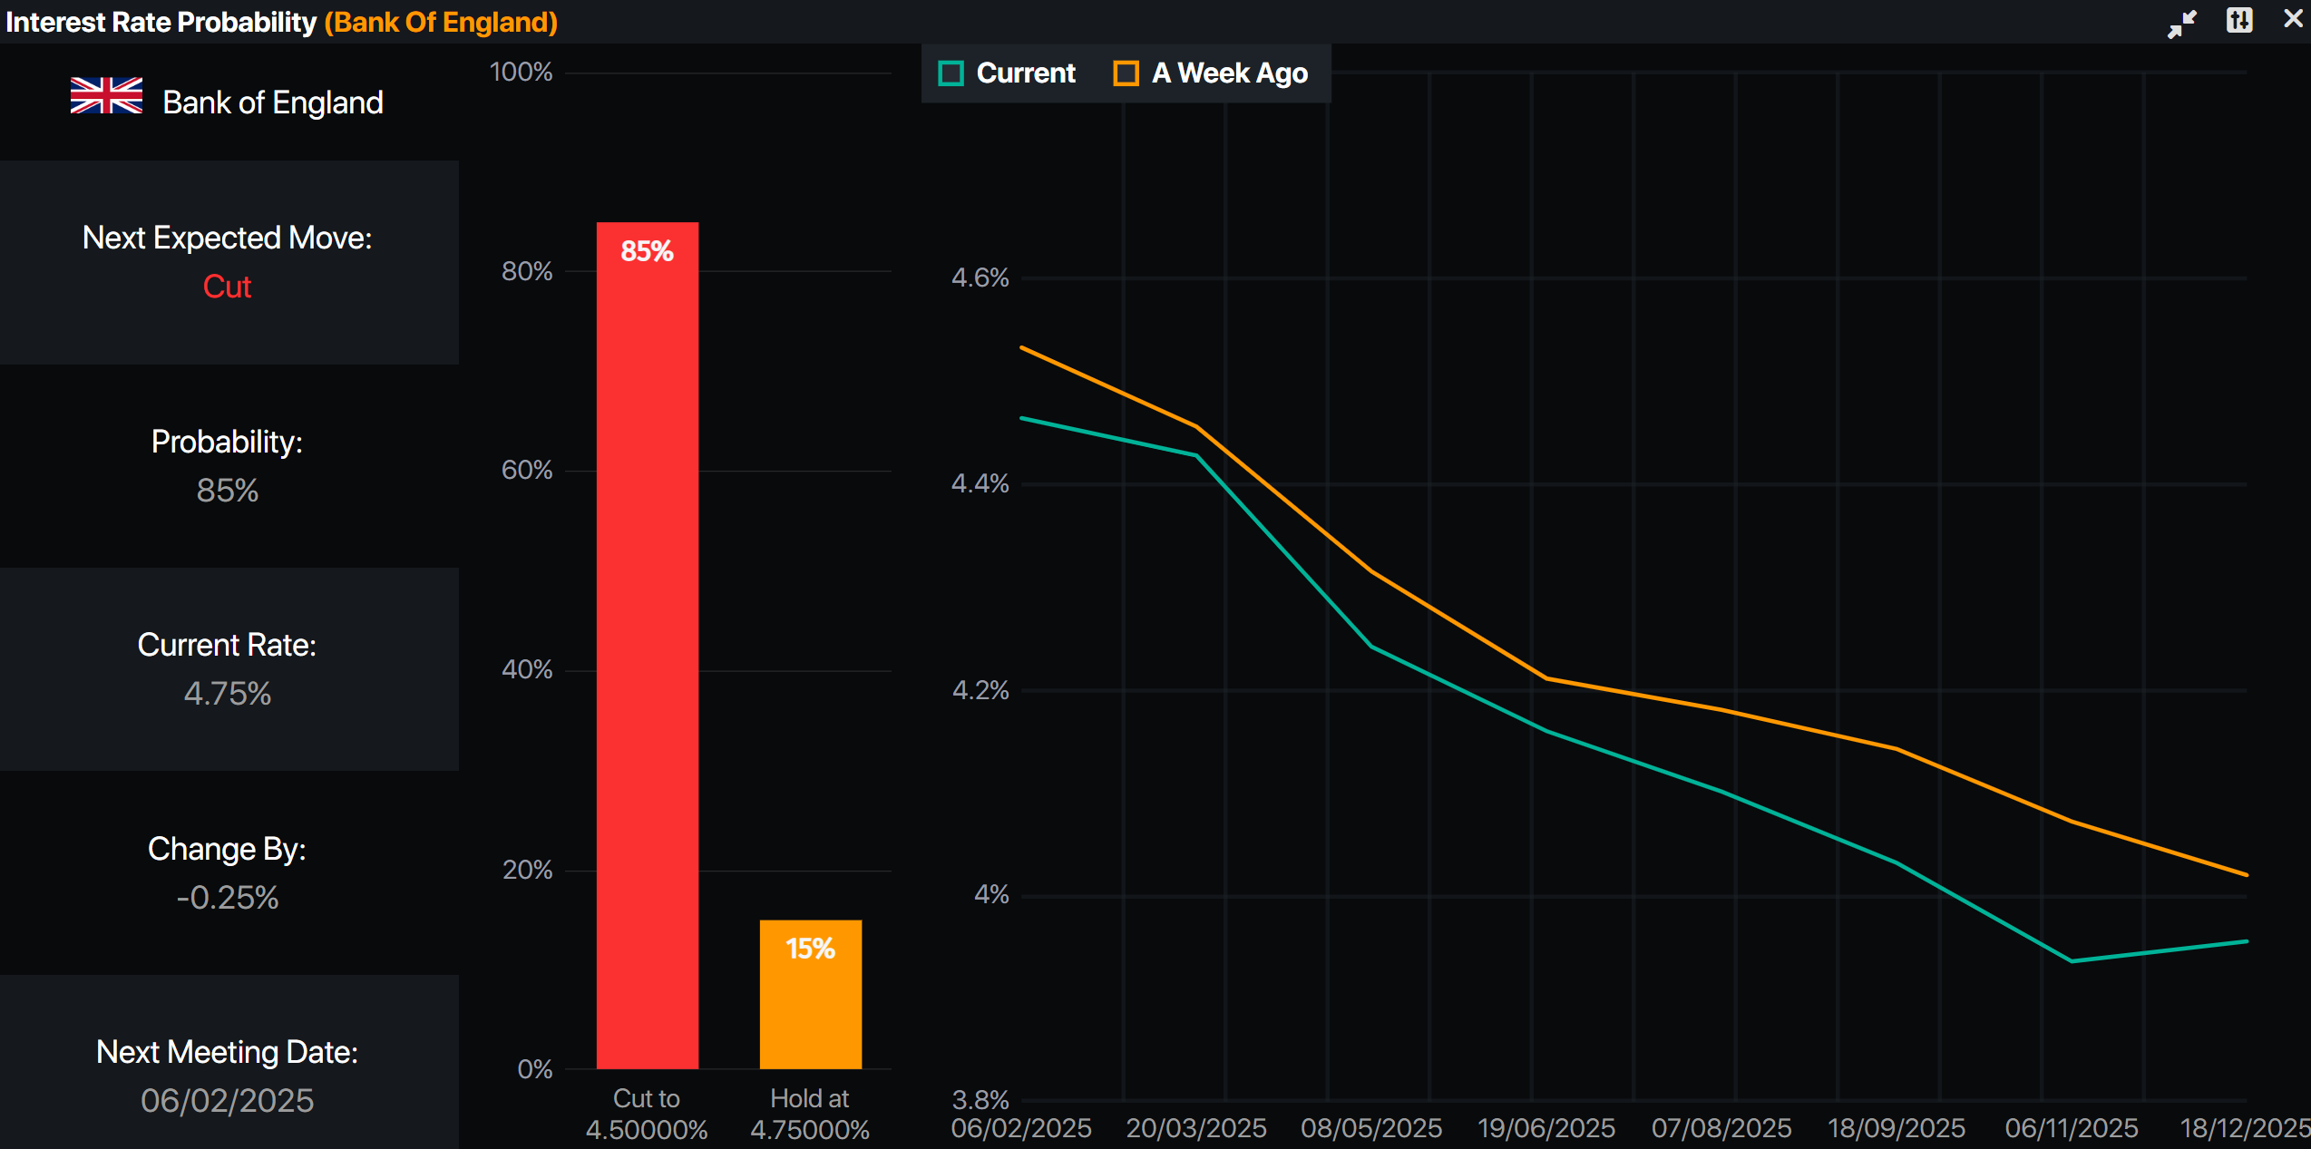Click the orange 15% Hold bar
This screenshot has height=1149, width=2311.
point(810,994)
